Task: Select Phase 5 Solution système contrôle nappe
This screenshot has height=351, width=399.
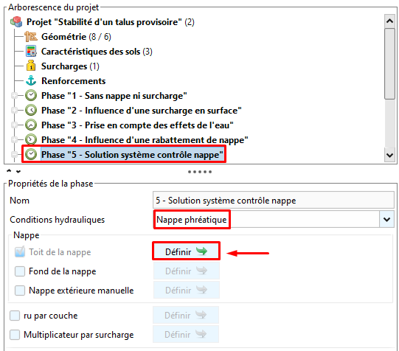Action: [x=132, y=155]
